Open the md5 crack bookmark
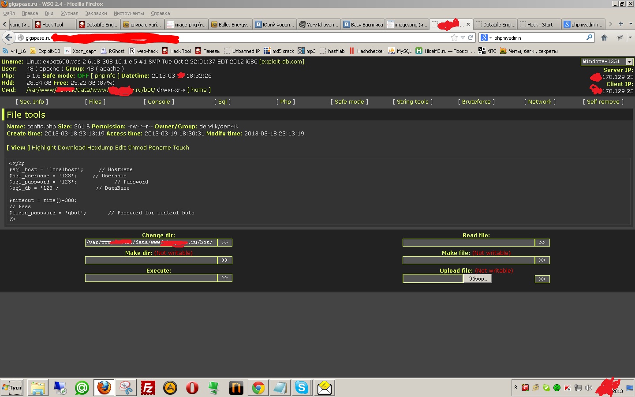 pyautogui.click(x=279, y=51)
